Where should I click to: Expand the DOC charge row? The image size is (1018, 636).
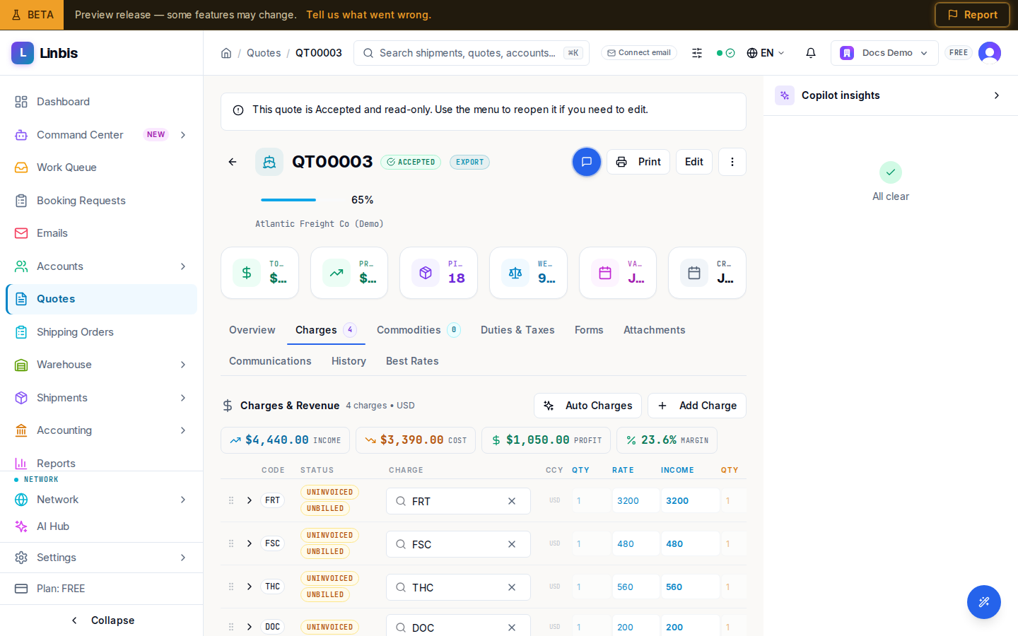(250, 627)
